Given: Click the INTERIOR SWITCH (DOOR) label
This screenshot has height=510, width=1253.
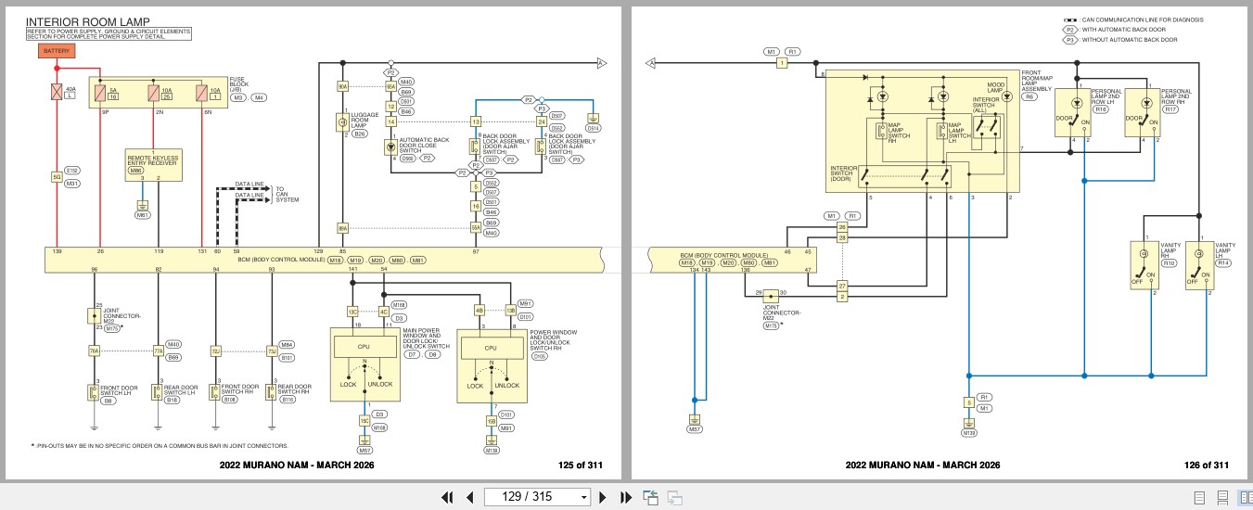Looking at the screenshot, I should (845, 173).
